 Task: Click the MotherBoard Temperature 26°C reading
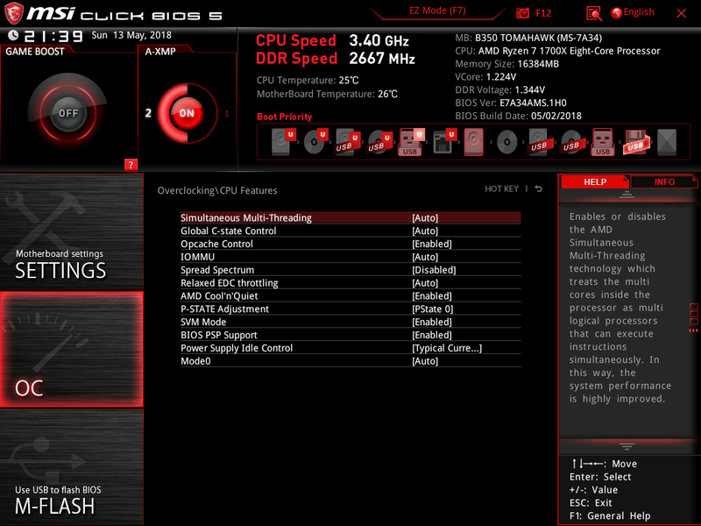click(x=327, y=94)
